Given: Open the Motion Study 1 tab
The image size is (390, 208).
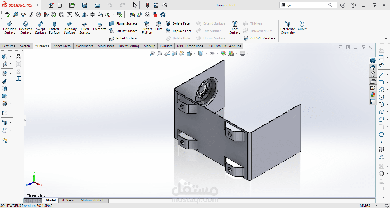Looking at the screenshot, I should (92, 200).
